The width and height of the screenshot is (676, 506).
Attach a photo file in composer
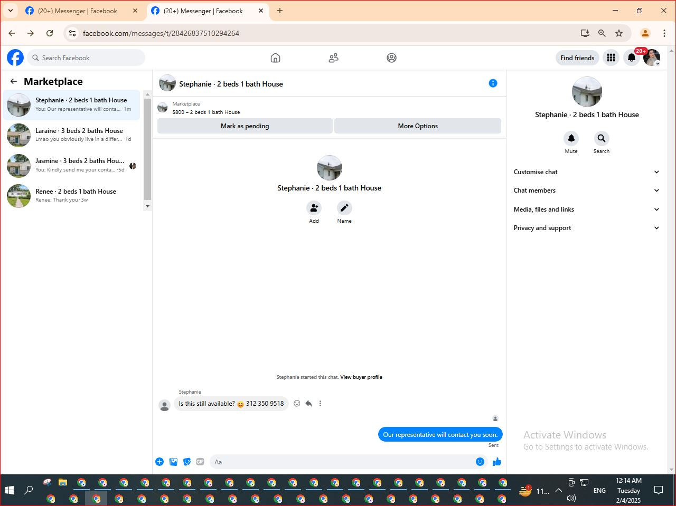[x=173, y=462]
